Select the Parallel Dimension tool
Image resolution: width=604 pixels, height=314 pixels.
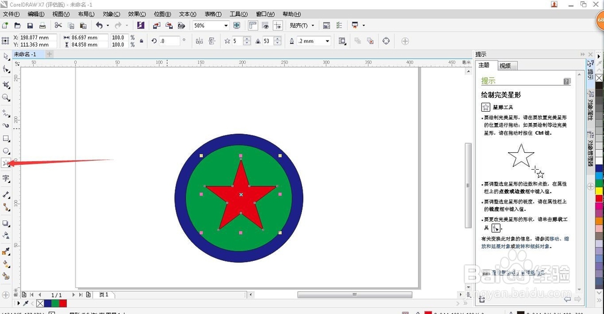pos(6,194)
